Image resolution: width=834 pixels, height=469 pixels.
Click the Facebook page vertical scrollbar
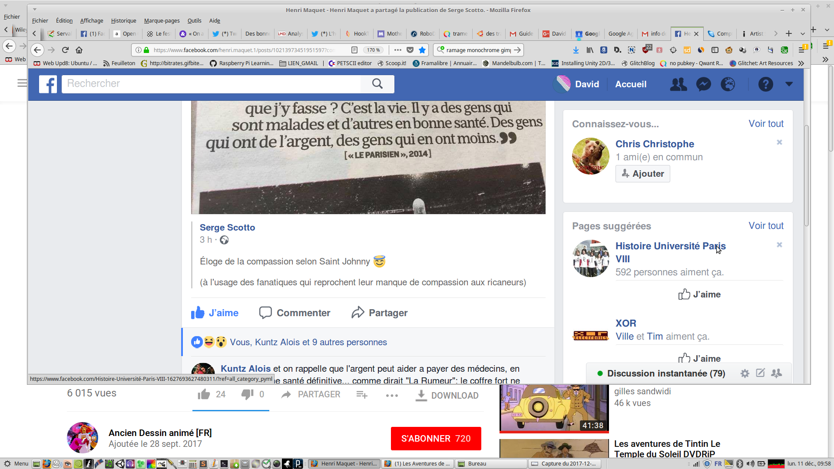pos(806,176)
